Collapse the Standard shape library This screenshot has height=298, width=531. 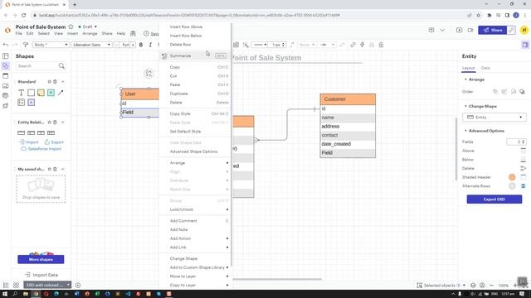[x=63, y=82]
